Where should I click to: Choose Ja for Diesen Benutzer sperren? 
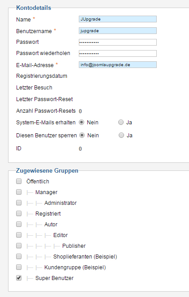[x=121, y=135]
